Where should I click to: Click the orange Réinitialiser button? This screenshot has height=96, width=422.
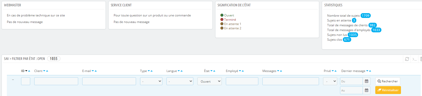[388, 90]
